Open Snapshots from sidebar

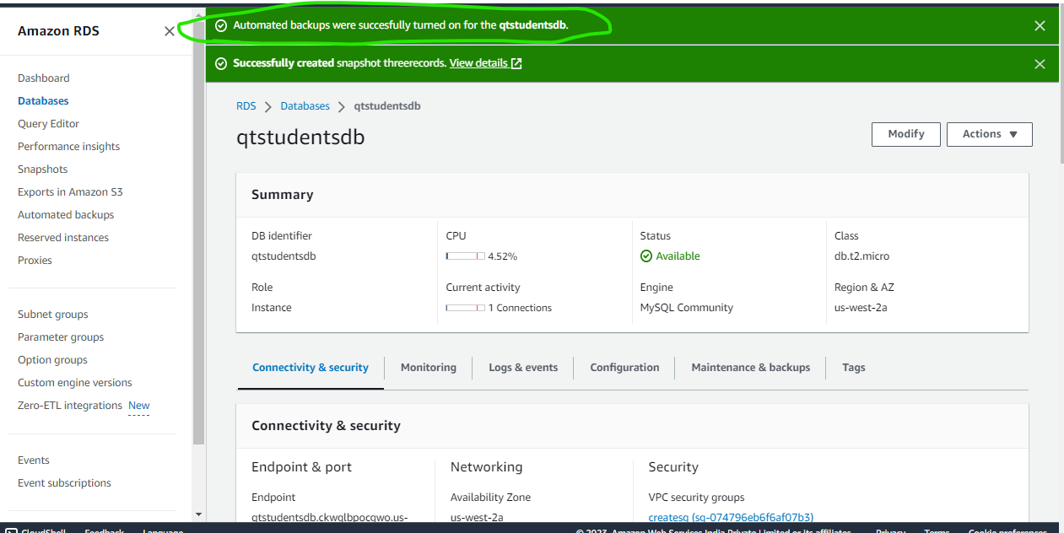tap(42, 170)
